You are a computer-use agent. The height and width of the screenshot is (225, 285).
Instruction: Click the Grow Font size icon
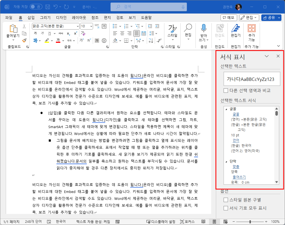(82, 41)
